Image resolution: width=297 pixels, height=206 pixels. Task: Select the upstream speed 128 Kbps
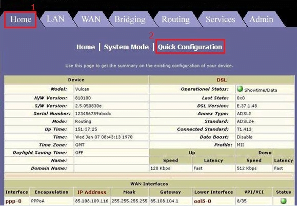[x=160, y=168]
